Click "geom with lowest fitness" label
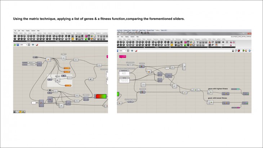Screen dimensions: 263x148 (217, 98)
